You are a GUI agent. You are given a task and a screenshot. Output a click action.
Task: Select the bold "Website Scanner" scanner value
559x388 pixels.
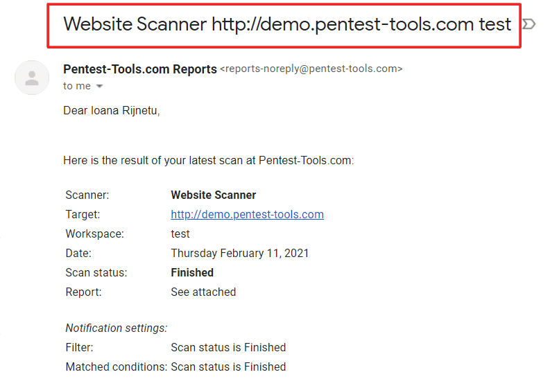point(213,195)
